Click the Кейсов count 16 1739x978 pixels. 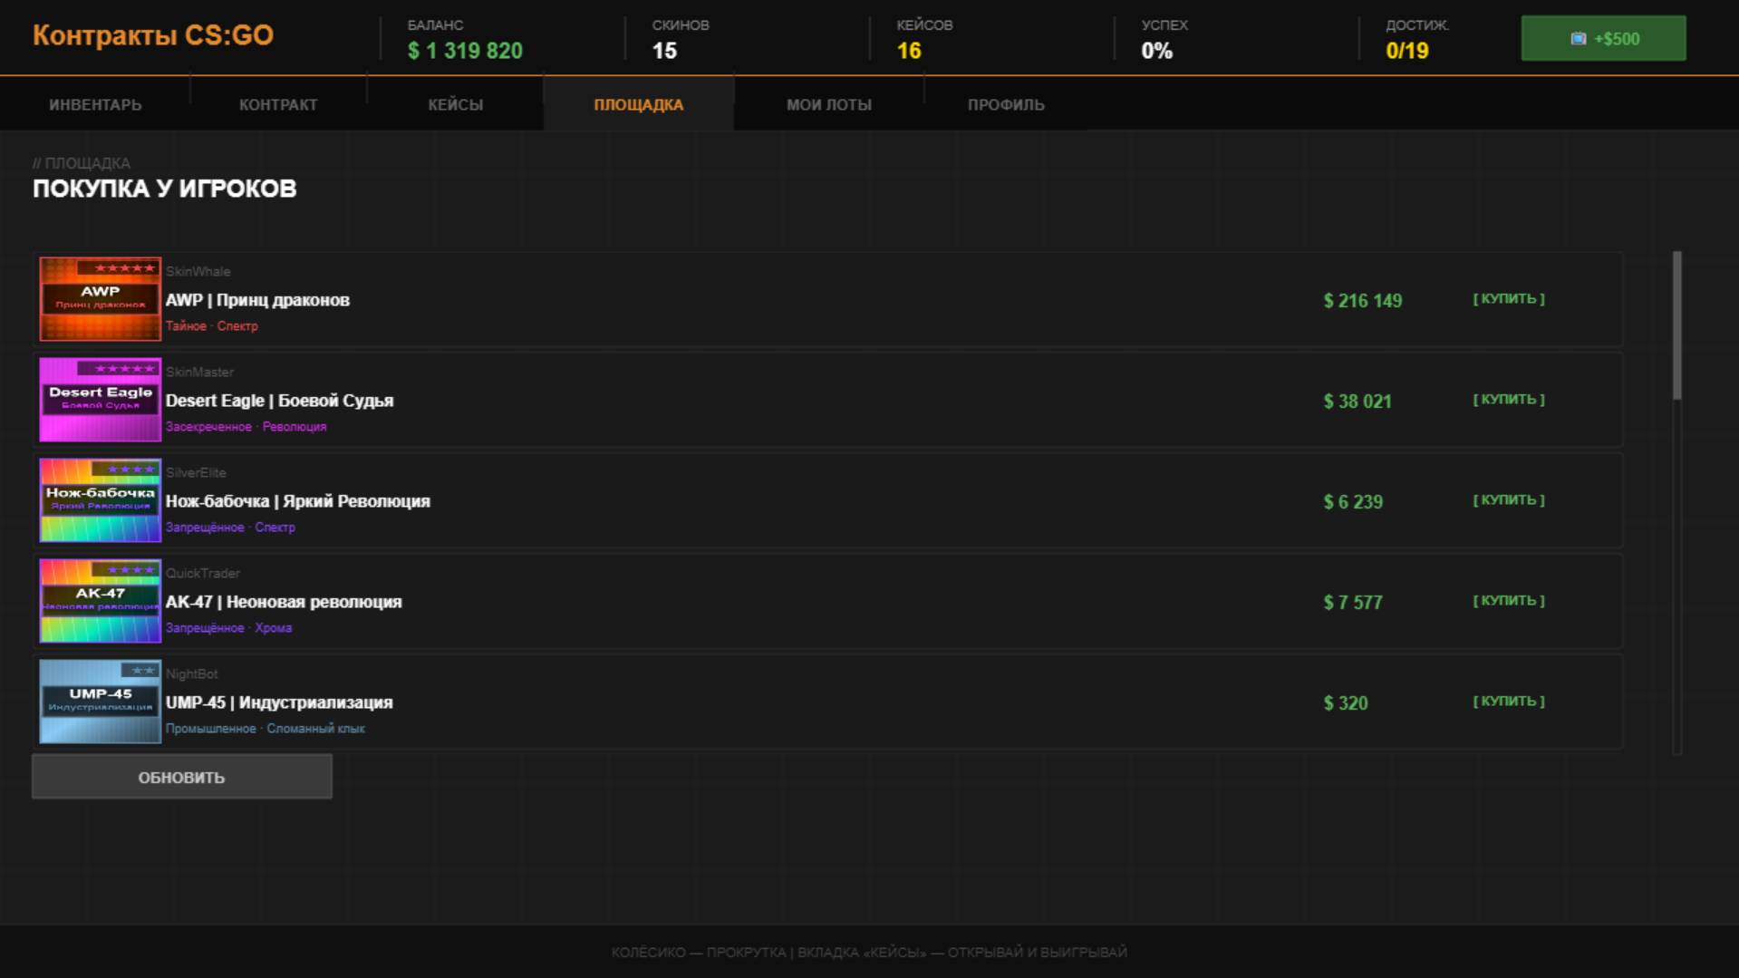tap(909, 51)
